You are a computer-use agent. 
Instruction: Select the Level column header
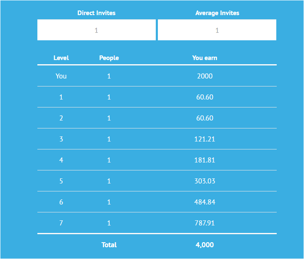click(x=61, y=58)
